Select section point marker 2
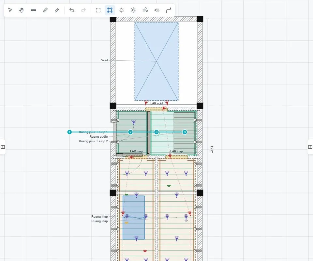The width and height of the screenshot is (313, 261). (130, 132)
